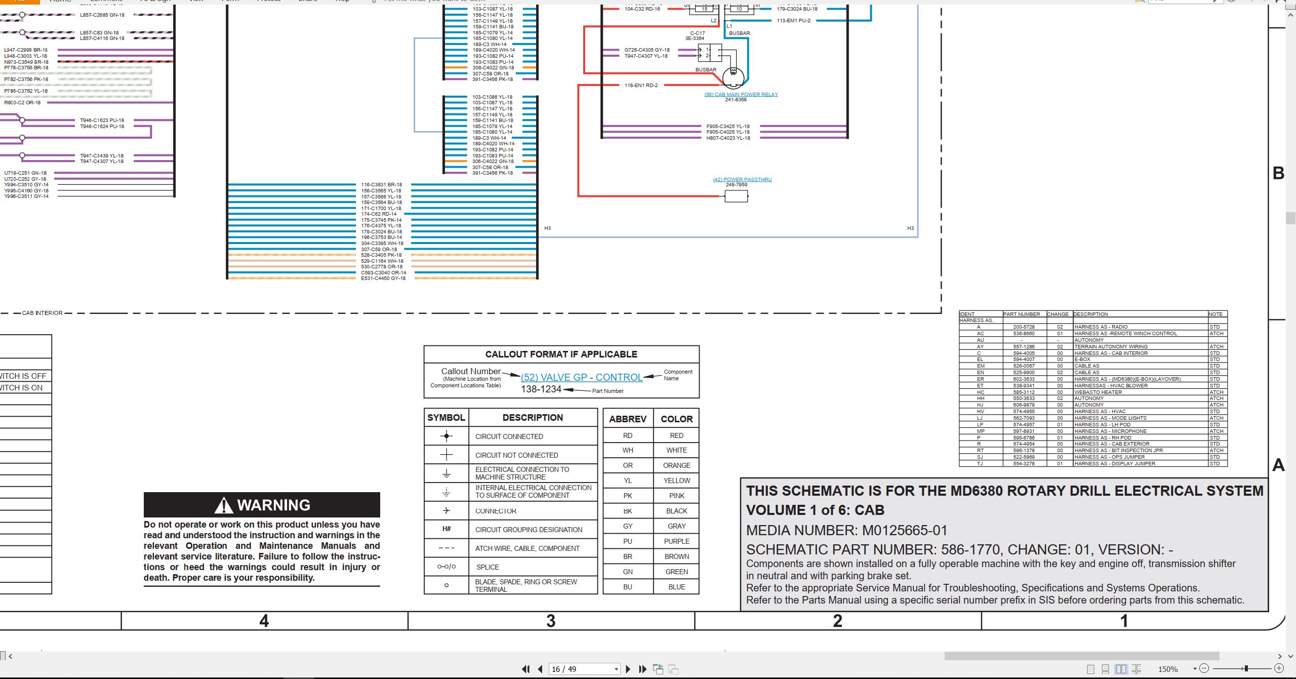Switch to continuous page view
This screenshot has width=1296, height=679.
click(x=1106, y=669)
